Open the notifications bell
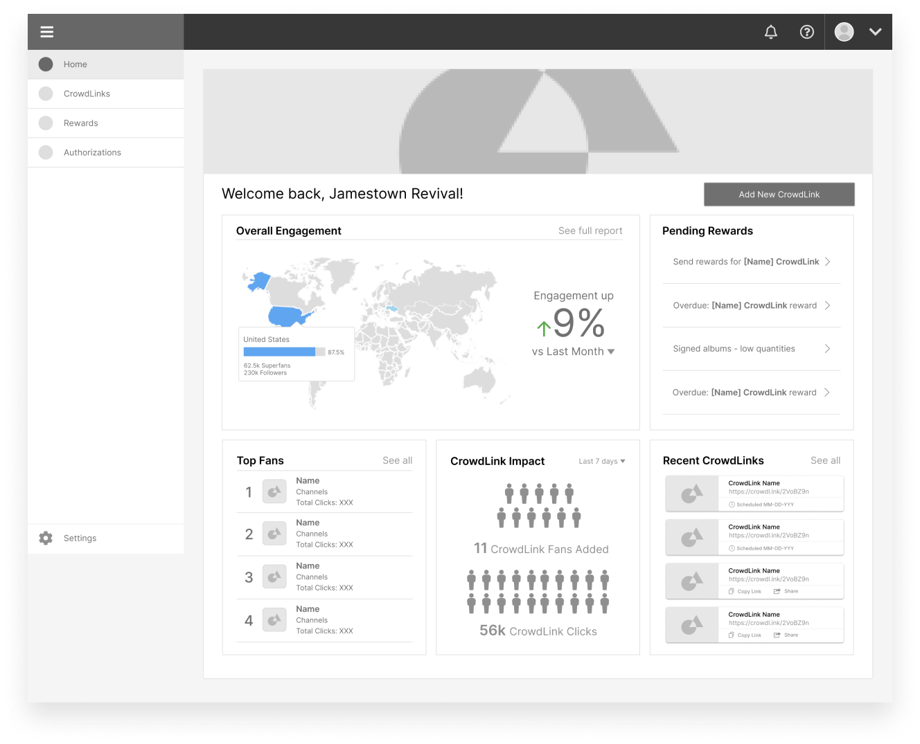920x744 pixels. (x=771, y=32)
